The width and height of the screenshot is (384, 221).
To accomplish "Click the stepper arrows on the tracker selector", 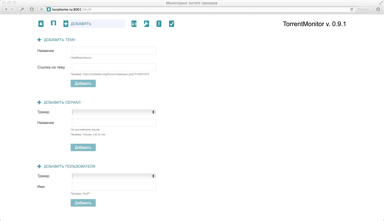I will [x=153, y=112].
